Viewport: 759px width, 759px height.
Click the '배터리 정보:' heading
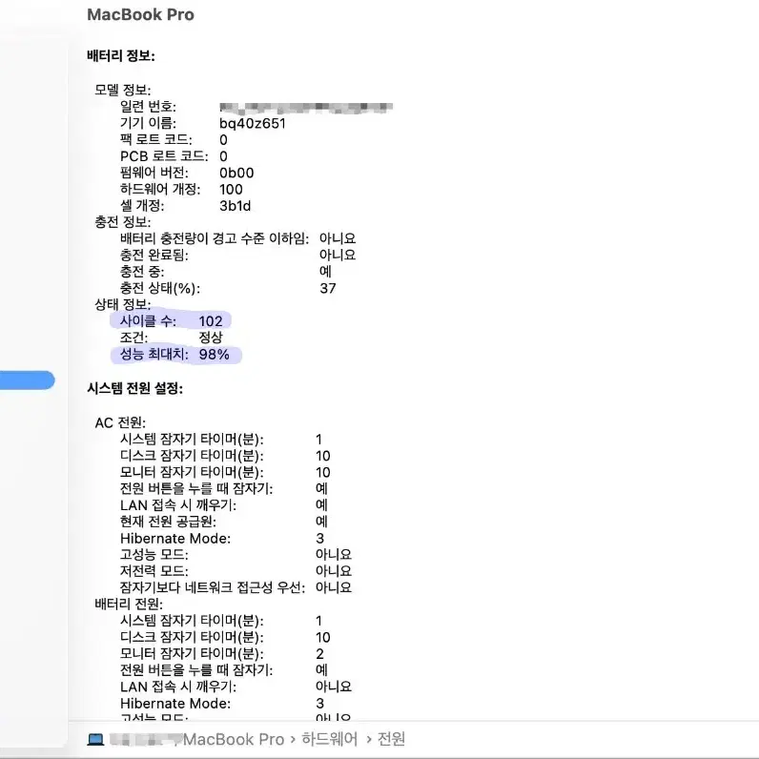(121, 55)
